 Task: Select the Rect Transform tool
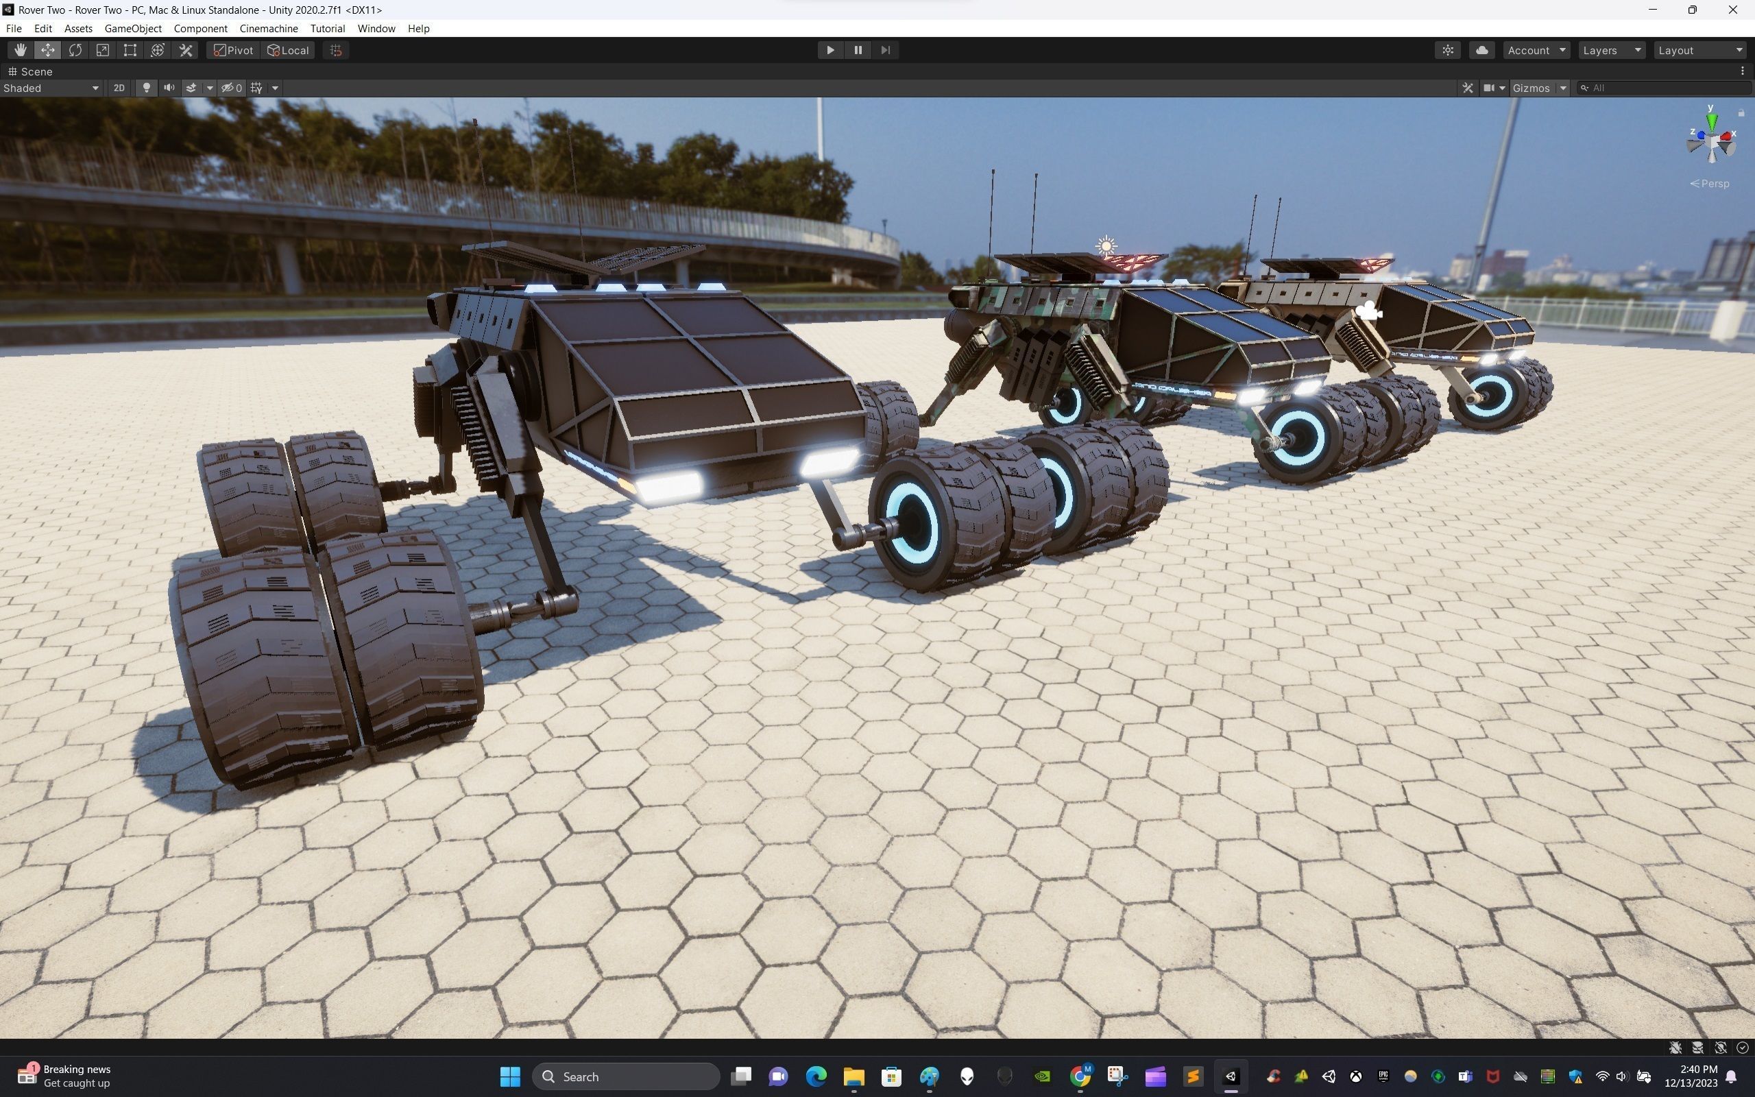[130, 50]
